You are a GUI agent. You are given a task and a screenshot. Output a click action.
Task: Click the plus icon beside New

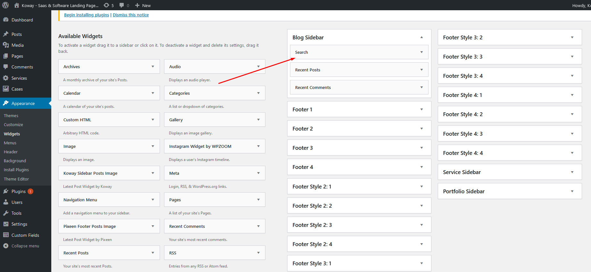point(137,5)
